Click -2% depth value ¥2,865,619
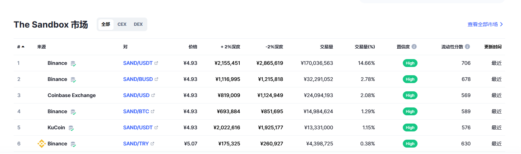521x154 pixels. pyautogui.click(x=270, y=63)
